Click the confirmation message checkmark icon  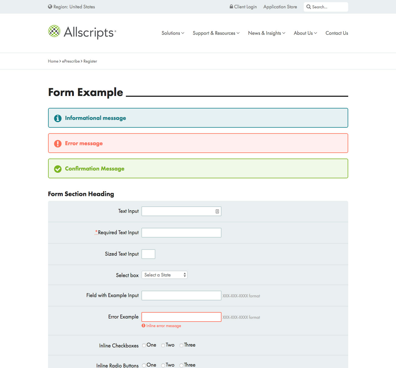[x=58, y=169]
